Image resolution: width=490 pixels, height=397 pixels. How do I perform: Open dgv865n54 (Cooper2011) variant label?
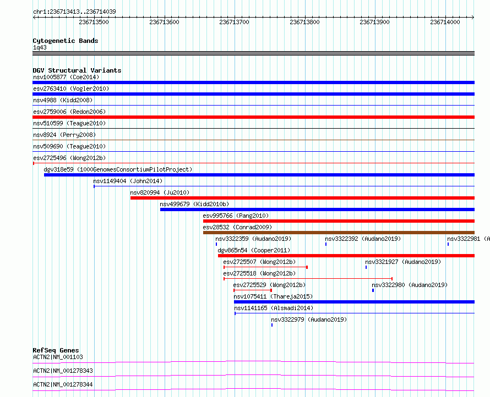[254, 250]
